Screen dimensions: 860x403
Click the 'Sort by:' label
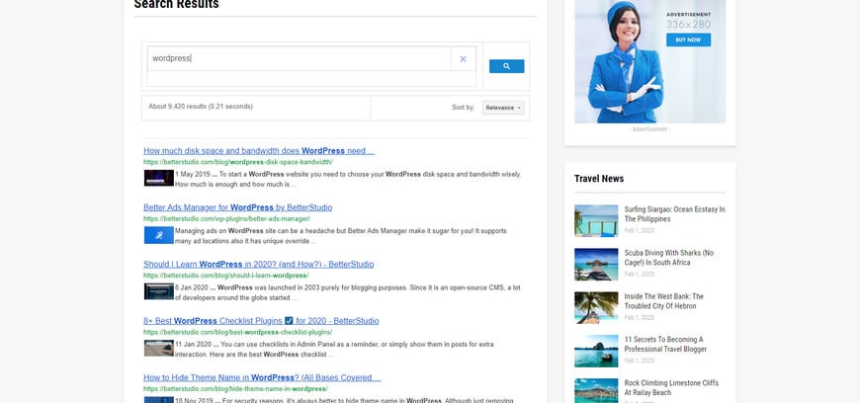[463, 108]
